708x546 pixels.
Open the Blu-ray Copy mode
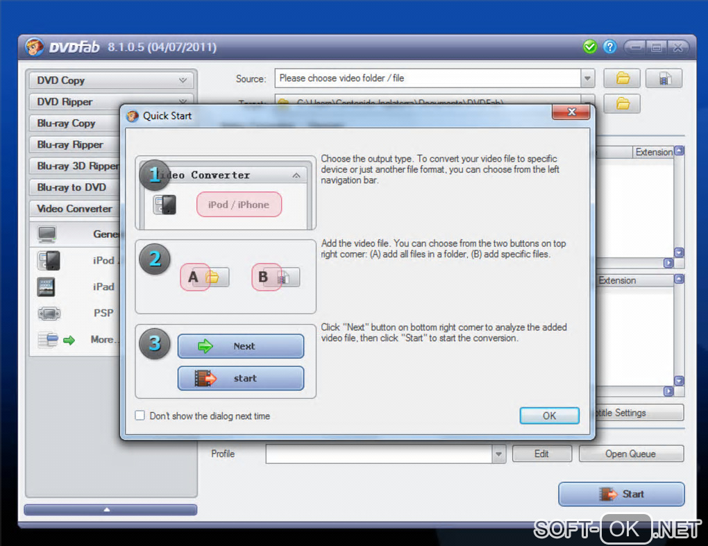point(66,123)
